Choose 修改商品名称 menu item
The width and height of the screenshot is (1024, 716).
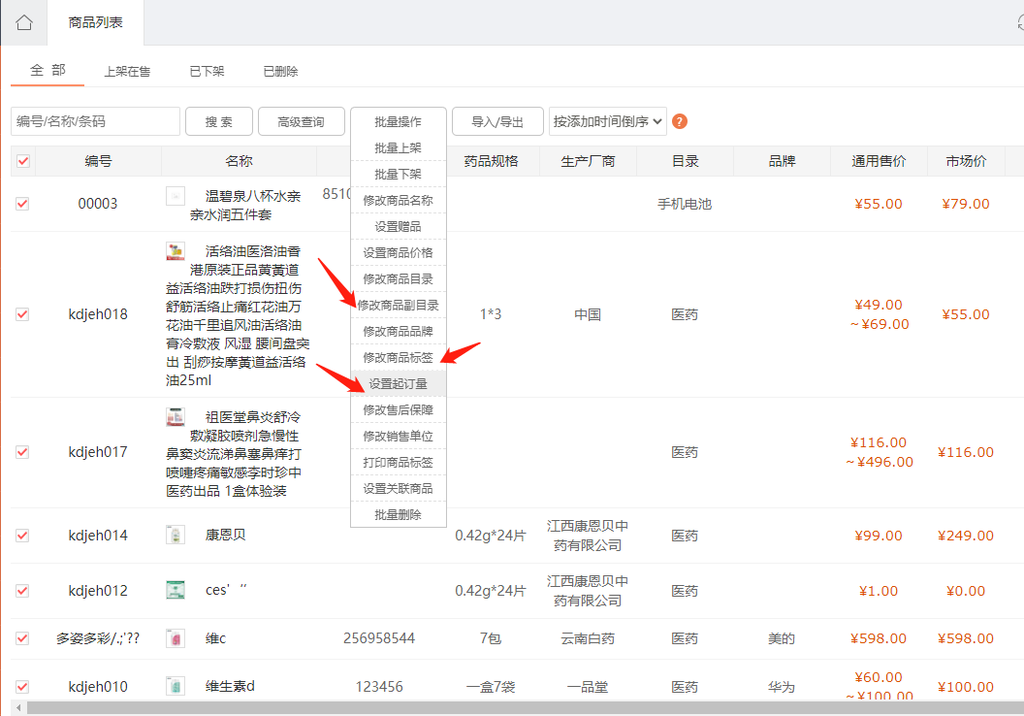399,201
